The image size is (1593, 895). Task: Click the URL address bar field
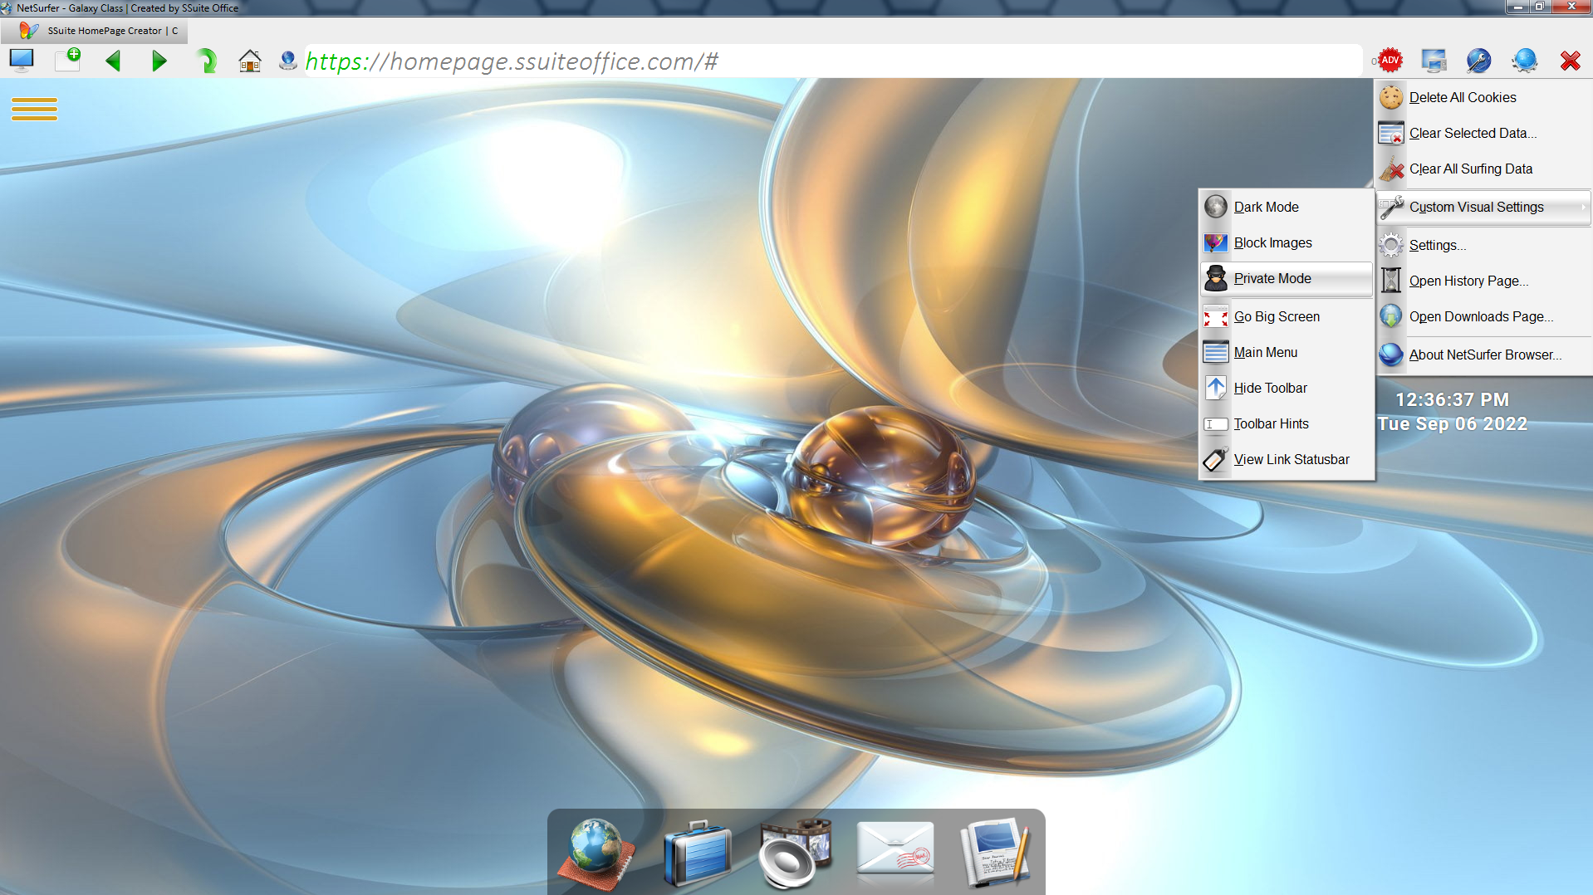point(831,61)
